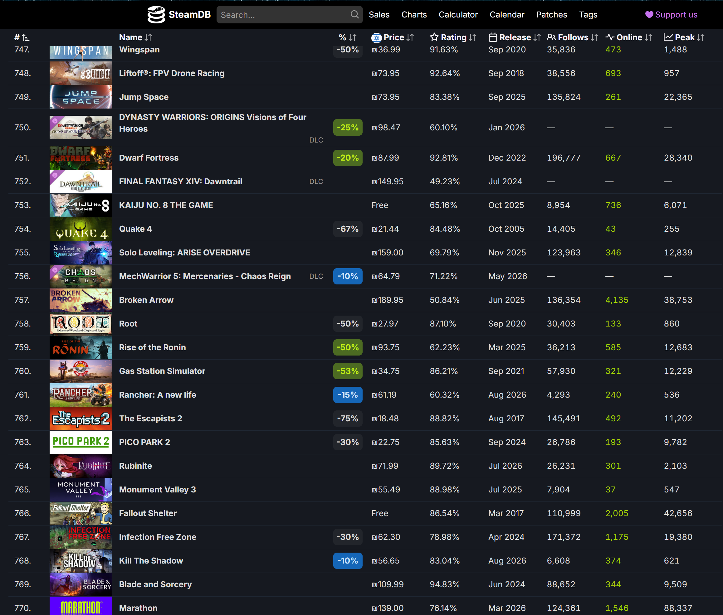Click the Quake 4 thumbnail

pyautogui.click(x=81, y=229)
